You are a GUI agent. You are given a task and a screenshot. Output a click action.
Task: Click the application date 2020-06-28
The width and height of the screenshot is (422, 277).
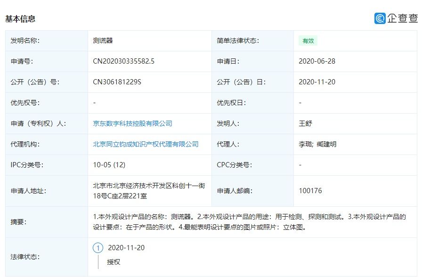318,61
